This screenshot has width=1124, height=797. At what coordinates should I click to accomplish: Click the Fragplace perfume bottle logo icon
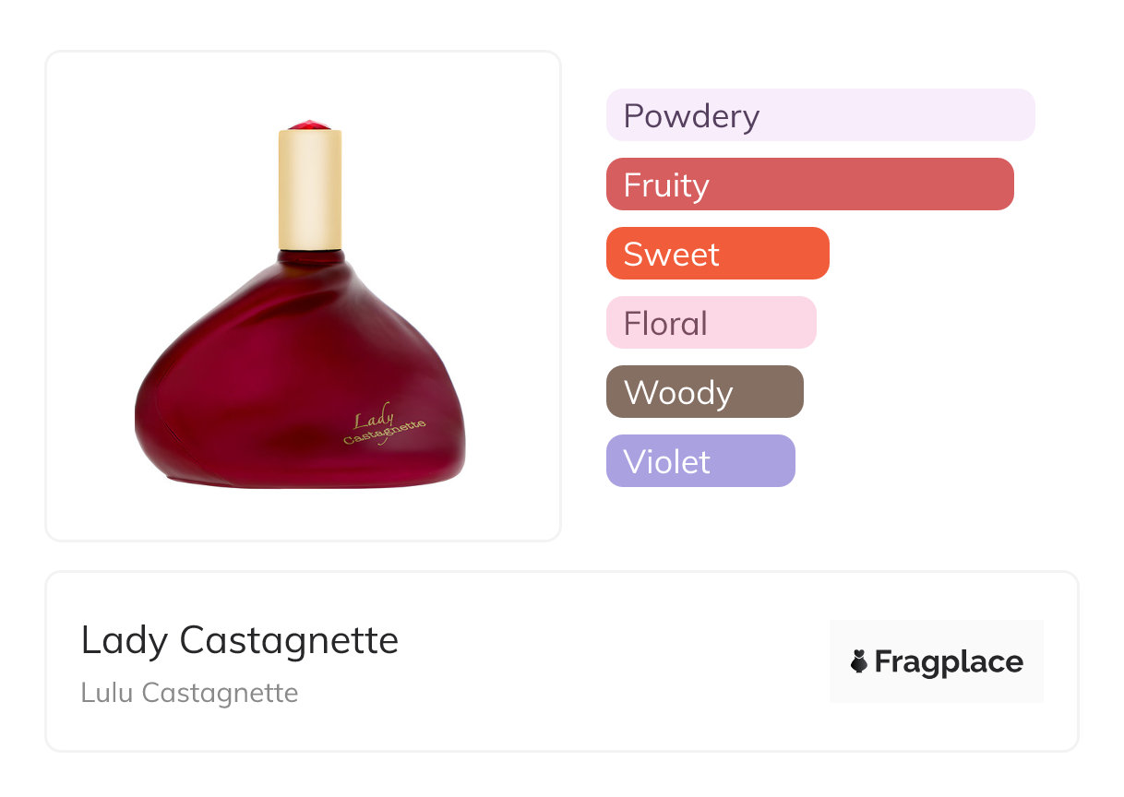pyautogui.click(x=859, y=661)
